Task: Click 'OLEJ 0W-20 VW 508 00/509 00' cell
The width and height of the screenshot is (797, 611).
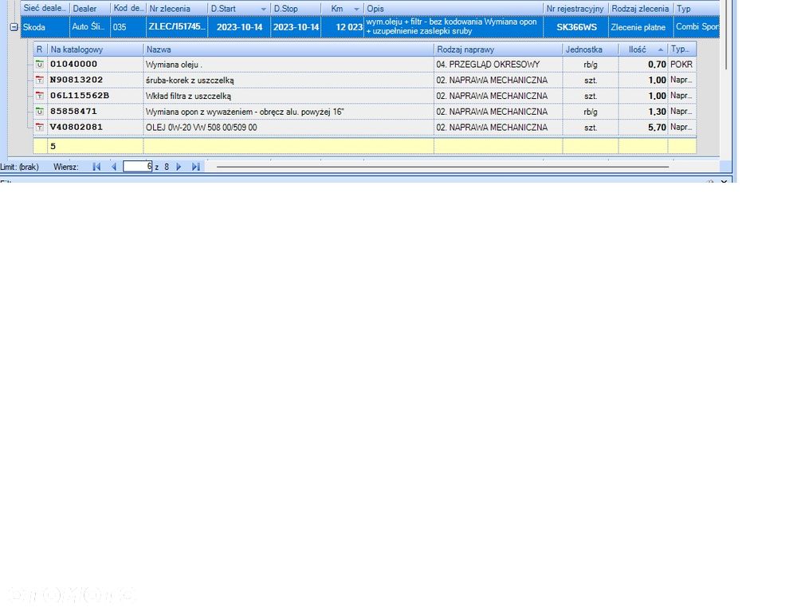Action: click(289, 127)
